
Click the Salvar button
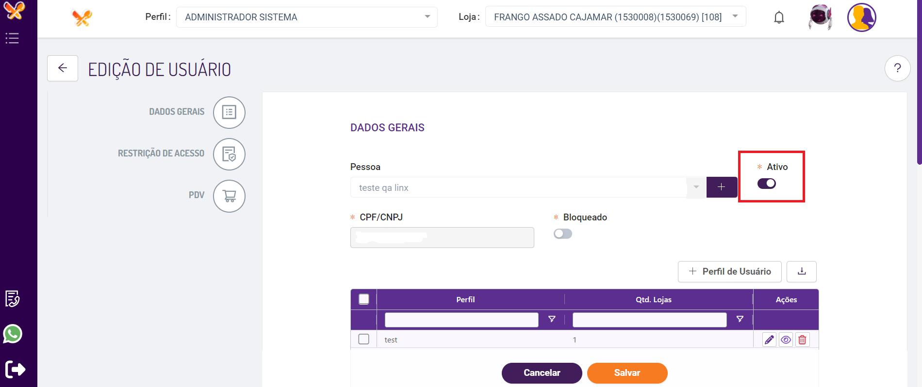click(627, 373)
